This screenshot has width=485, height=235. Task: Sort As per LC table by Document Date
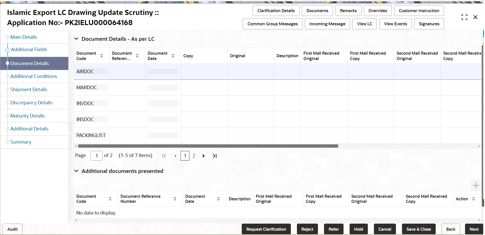click(x=173, y=56)
